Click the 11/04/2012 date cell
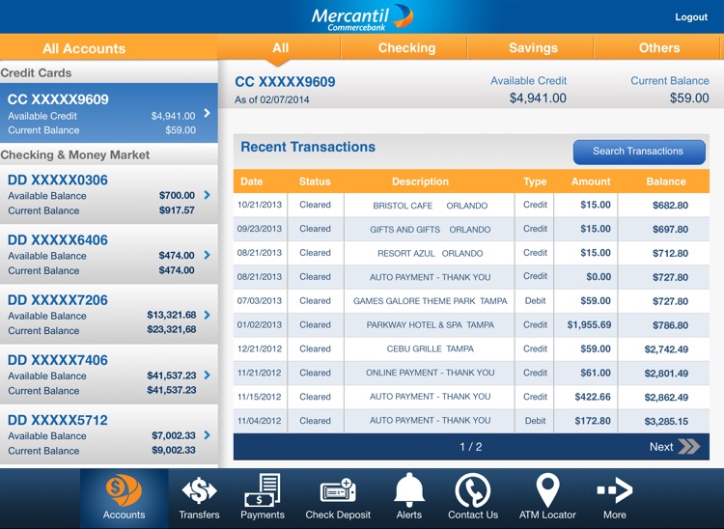The width and height of the screenshot is (724, 529). click(259, 421)
